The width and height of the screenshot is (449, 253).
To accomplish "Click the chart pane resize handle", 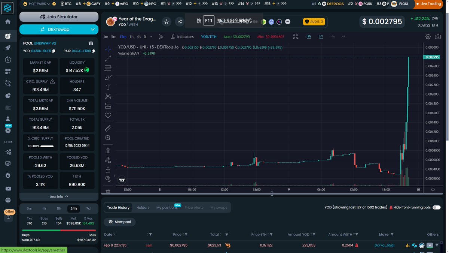I will tap(272, 194).
